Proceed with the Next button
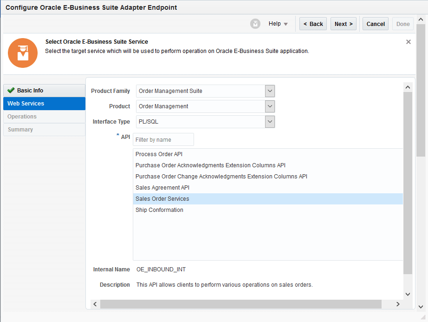This screenshot has width=428, height=322. tap(344, 24)
